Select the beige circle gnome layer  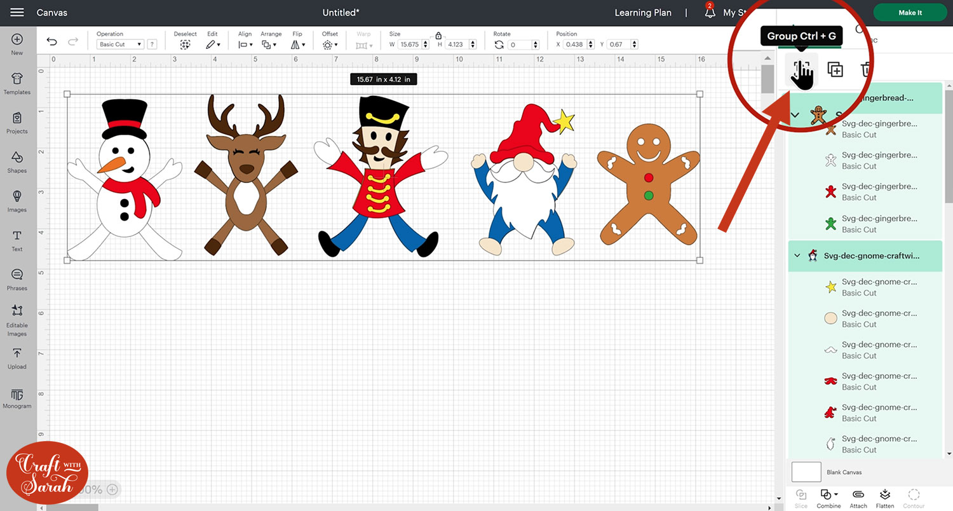(864, 318)
